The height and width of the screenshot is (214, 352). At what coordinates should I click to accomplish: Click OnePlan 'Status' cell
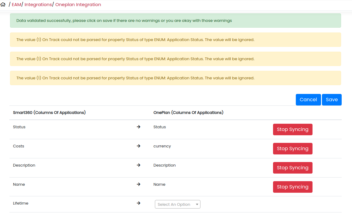point(160,127)
